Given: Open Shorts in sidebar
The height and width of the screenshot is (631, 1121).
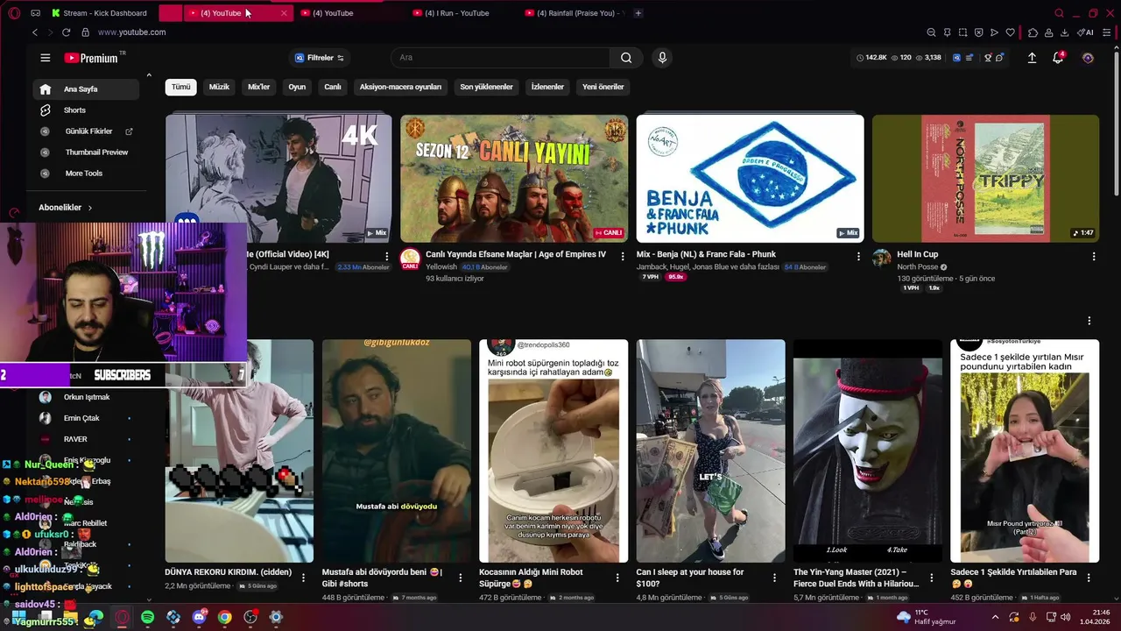Looking at the screenshot, I should [86, 110].
